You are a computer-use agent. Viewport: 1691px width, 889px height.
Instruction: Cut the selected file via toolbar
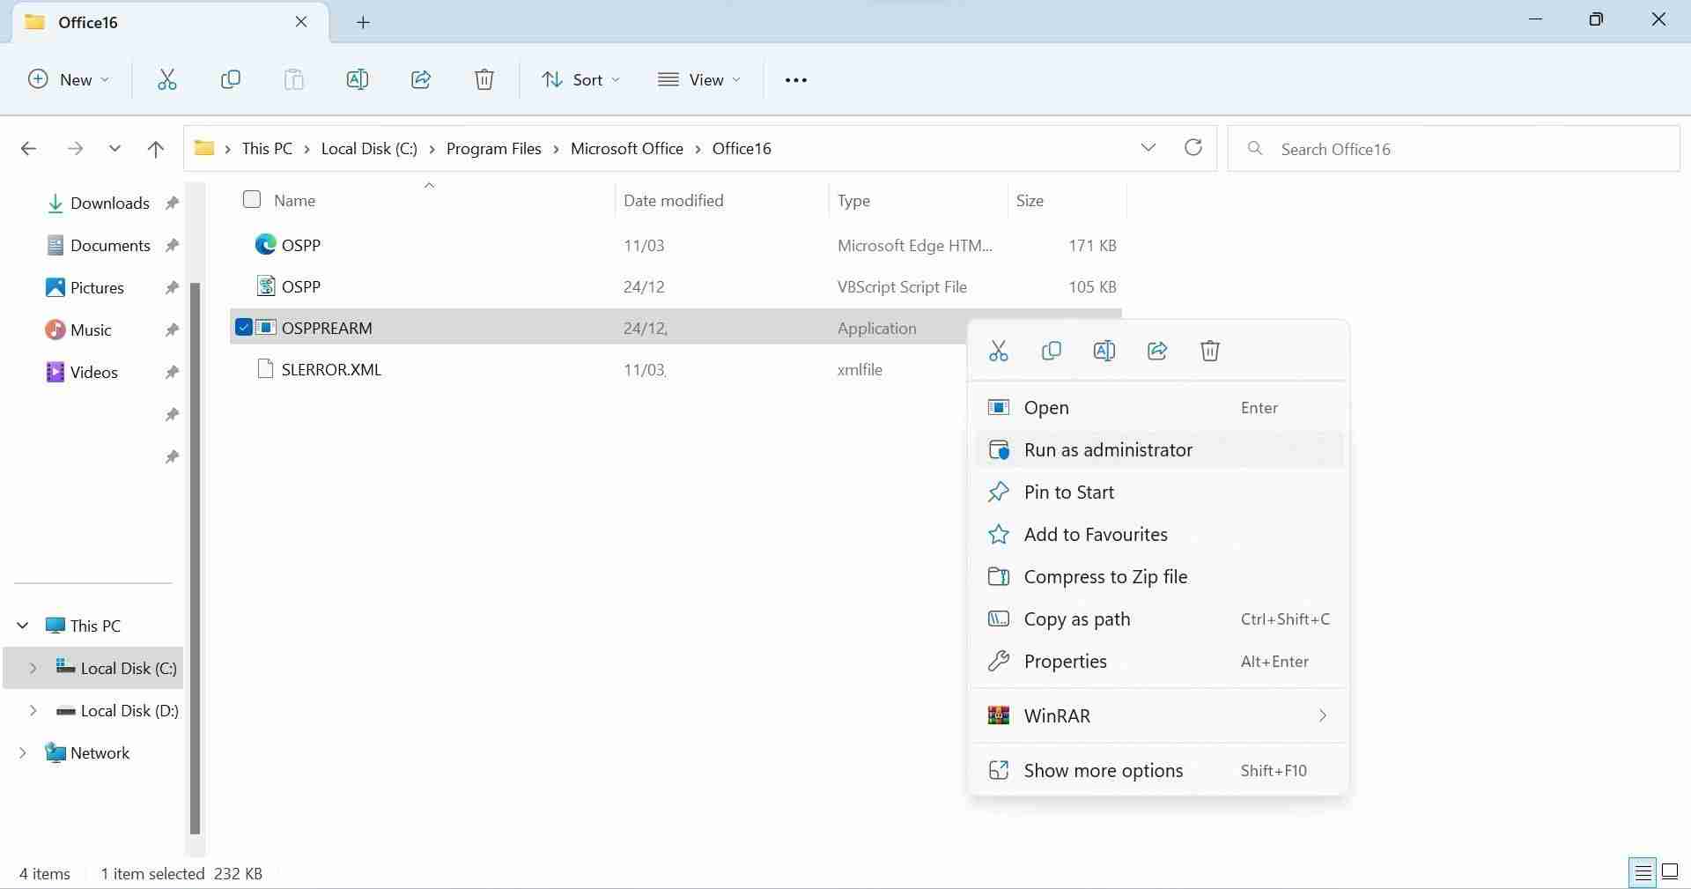166,79
